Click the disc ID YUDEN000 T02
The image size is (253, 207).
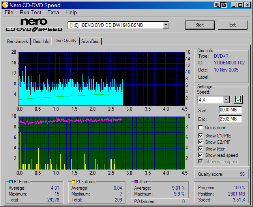coord(229,63)
